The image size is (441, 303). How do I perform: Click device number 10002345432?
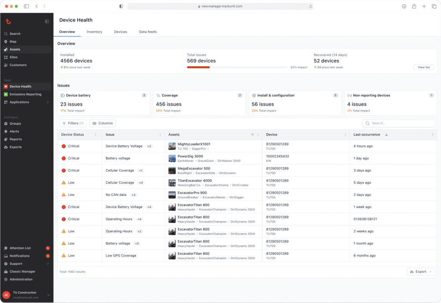(277, 156)
